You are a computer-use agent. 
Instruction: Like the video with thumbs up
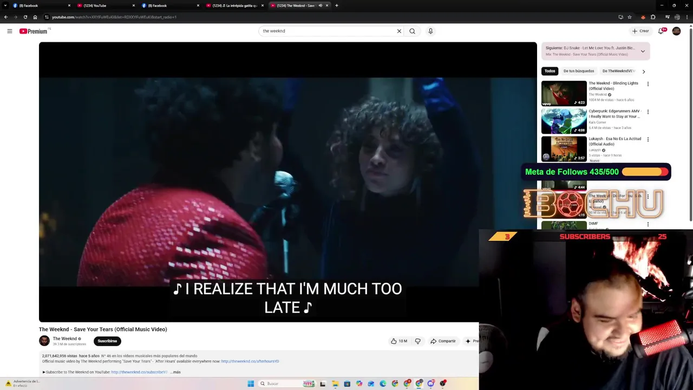coord(399,341)
